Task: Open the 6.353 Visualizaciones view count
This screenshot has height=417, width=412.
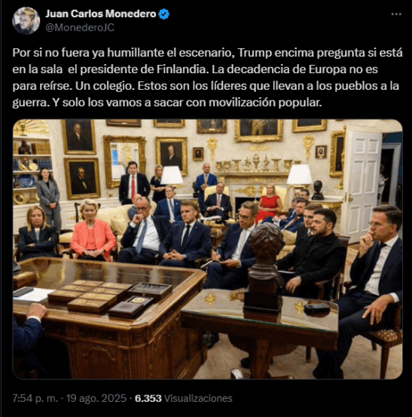Action: pyautogui.click(x=184, y=398)
